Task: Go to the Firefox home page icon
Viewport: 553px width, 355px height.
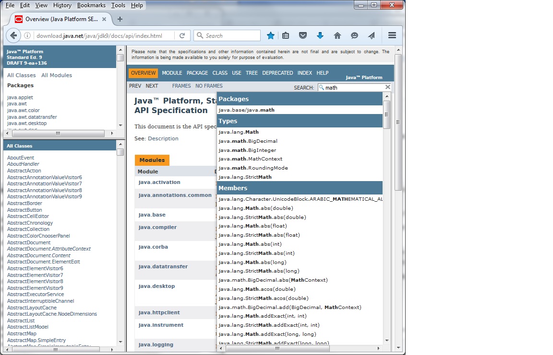Action: (337, 35)
